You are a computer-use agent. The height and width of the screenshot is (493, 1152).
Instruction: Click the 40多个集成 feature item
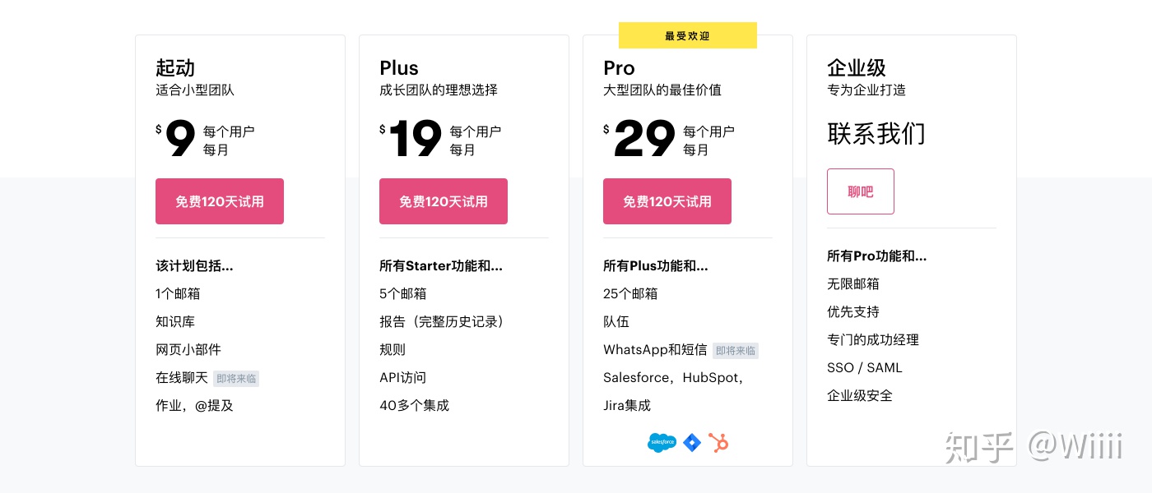tap(415, 405)
